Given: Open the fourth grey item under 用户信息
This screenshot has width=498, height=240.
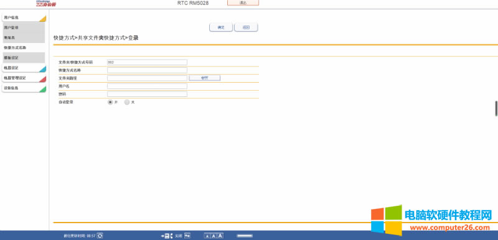Looking at the screenshot, I should [24, 58].
